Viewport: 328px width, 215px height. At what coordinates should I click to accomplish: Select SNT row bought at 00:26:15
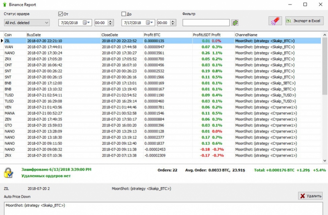point(162,77)
